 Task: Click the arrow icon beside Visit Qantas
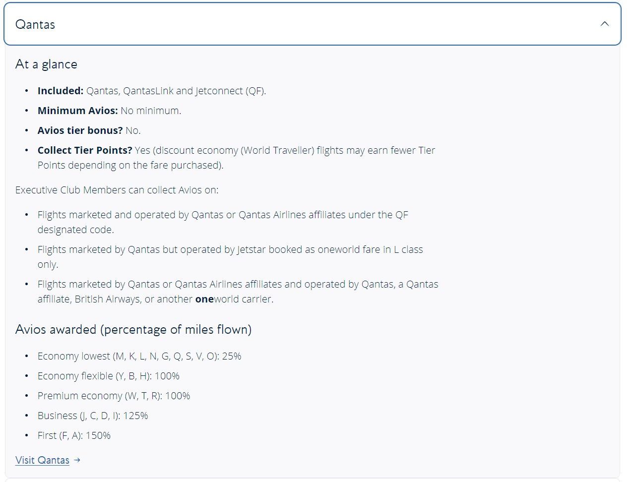tap(77, 460)
